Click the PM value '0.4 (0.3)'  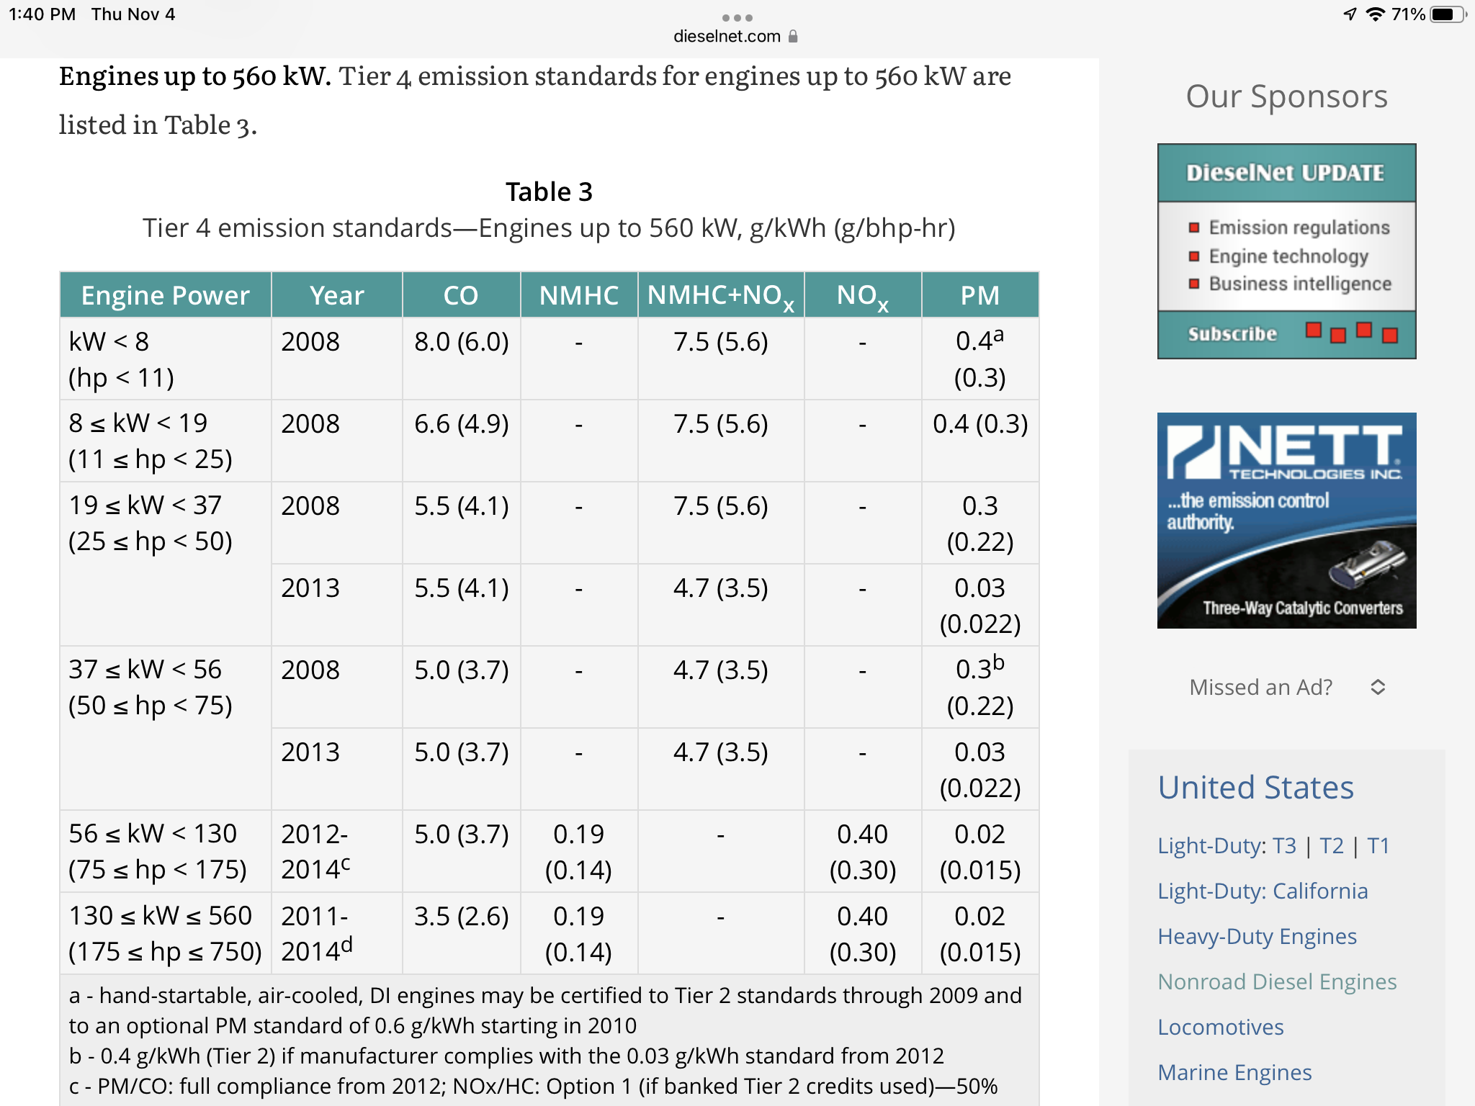pyautogui.click(x=979, y=423)
